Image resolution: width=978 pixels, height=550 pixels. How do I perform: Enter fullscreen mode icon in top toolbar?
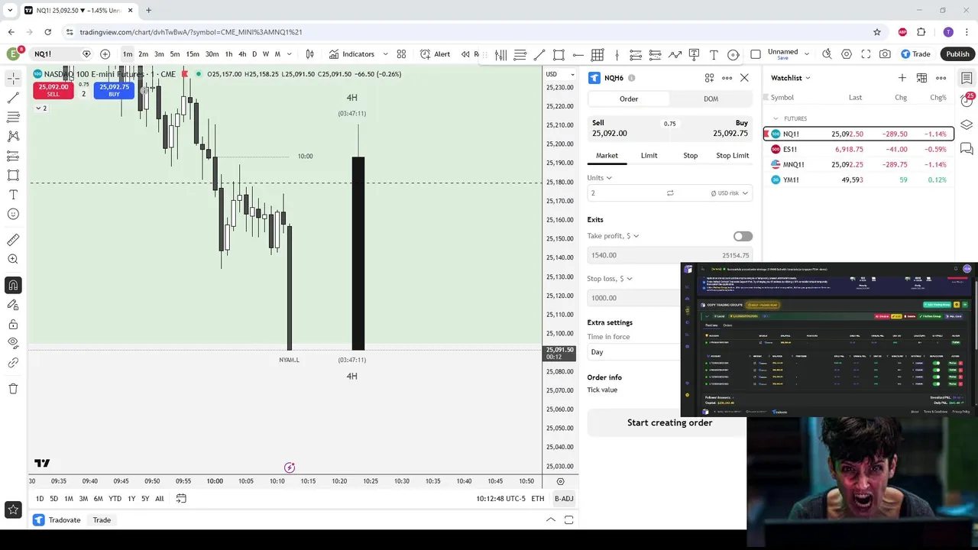click(866, 54)
